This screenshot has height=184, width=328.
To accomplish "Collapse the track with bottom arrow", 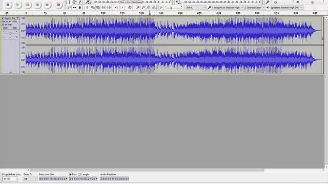I will tap(10, 72).
